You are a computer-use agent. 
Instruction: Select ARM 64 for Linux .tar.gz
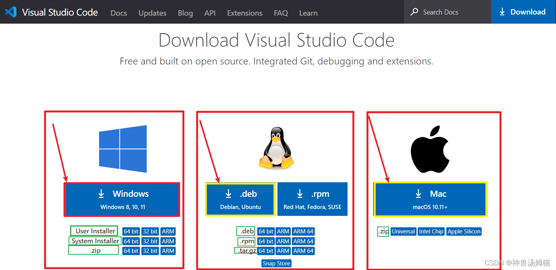click(x=303, y=251)
